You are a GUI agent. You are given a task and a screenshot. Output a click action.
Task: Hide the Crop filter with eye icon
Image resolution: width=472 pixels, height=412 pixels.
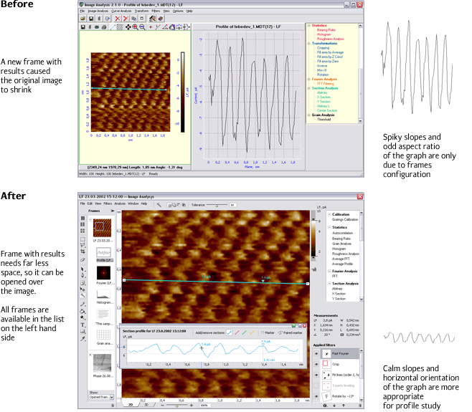tap(317, 363)
